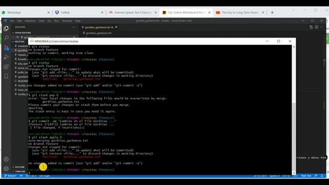This screenshot has height=185, width=329.
Task: Open the Selection menu in VS Code
Action: coord(30,21)
